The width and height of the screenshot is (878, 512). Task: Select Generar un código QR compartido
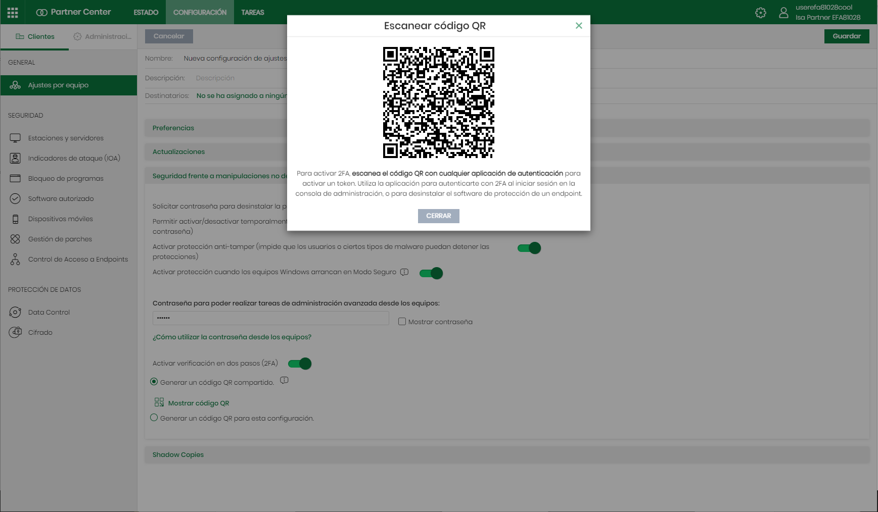click(154, 382)
